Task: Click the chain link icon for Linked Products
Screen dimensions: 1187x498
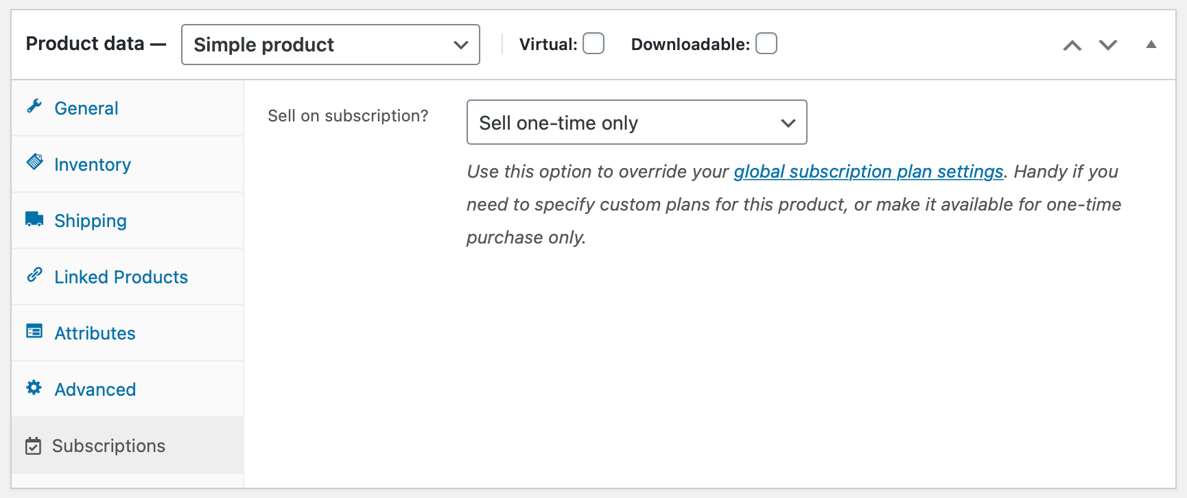Action: coord(34,275)
